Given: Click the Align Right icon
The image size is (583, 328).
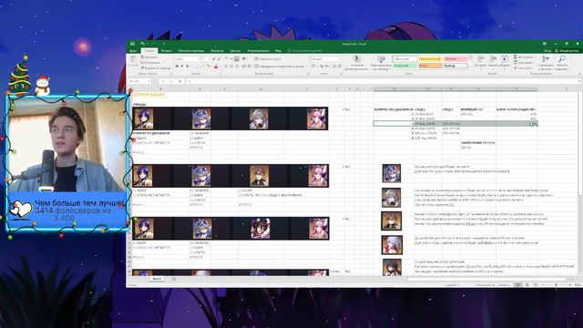Looking at the screenshot, I should point(237,67).
